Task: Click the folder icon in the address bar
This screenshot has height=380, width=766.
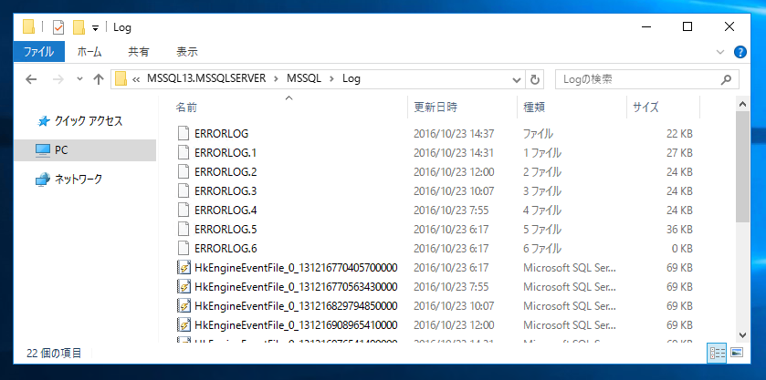Action: [x=121, y=78]
